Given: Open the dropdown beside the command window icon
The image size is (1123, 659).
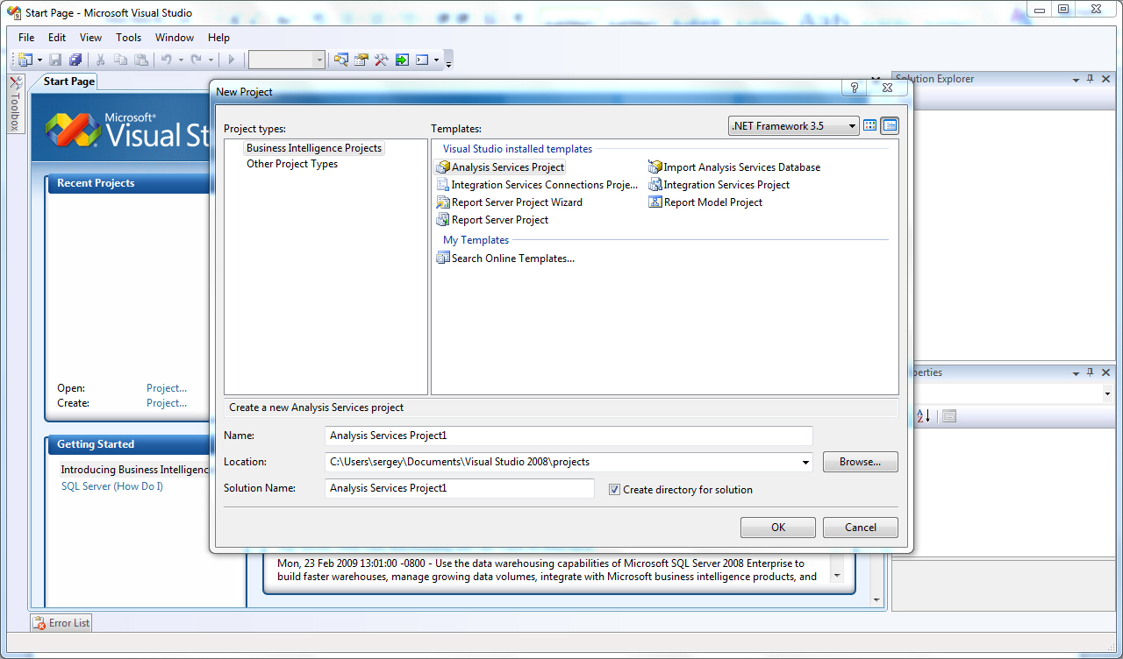Looking at the screenshot, I should 436,60.
